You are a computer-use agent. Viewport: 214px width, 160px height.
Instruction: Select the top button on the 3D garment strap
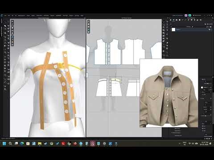point(65,56)
